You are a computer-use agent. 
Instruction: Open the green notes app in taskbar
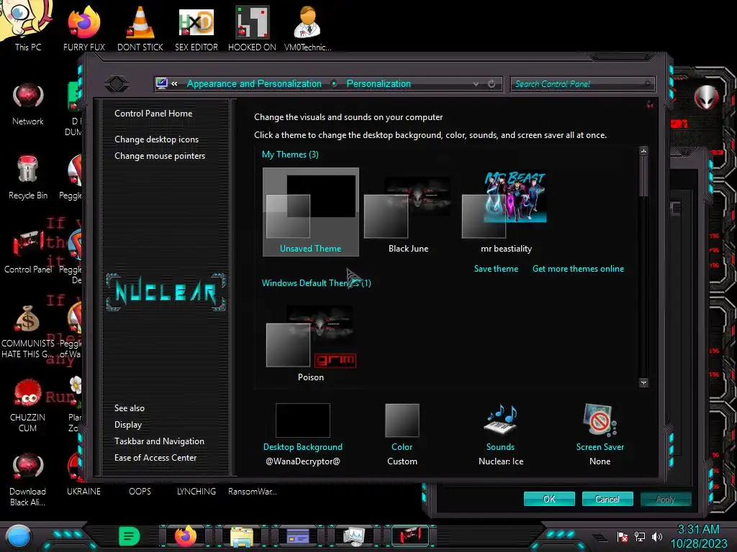pyautogui.click(x=130, y=536)
